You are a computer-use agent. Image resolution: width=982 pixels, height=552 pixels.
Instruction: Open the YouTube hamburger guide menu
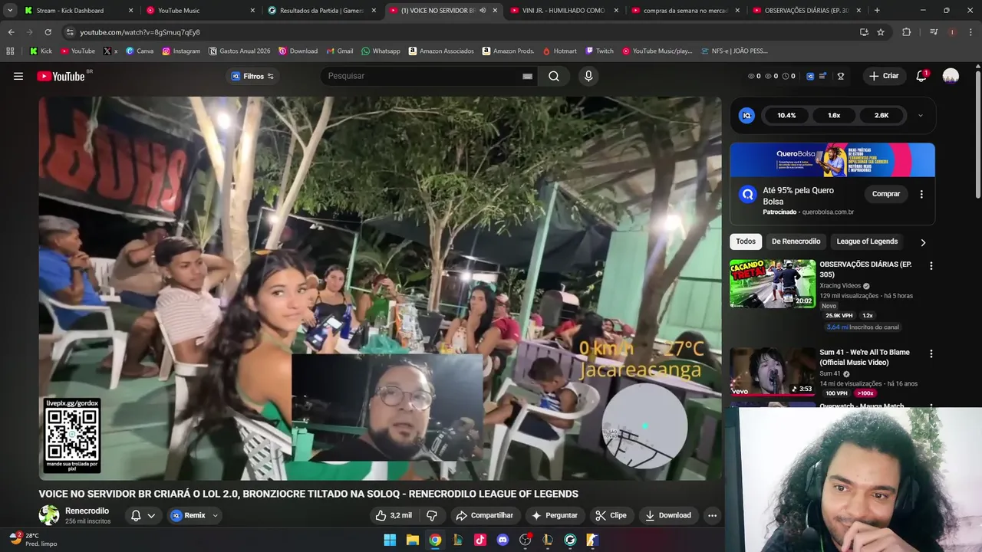click(x=18, y=76)
